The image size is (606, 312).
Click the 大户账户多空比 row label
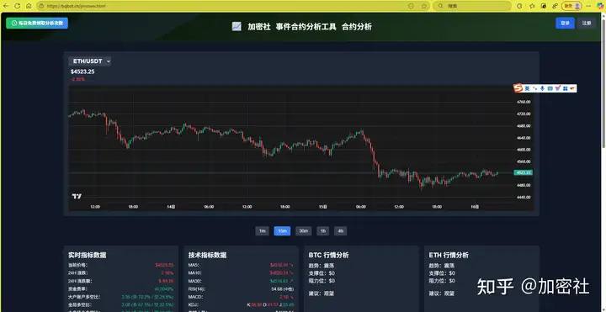pyautogui.click(x=84, y=297)
